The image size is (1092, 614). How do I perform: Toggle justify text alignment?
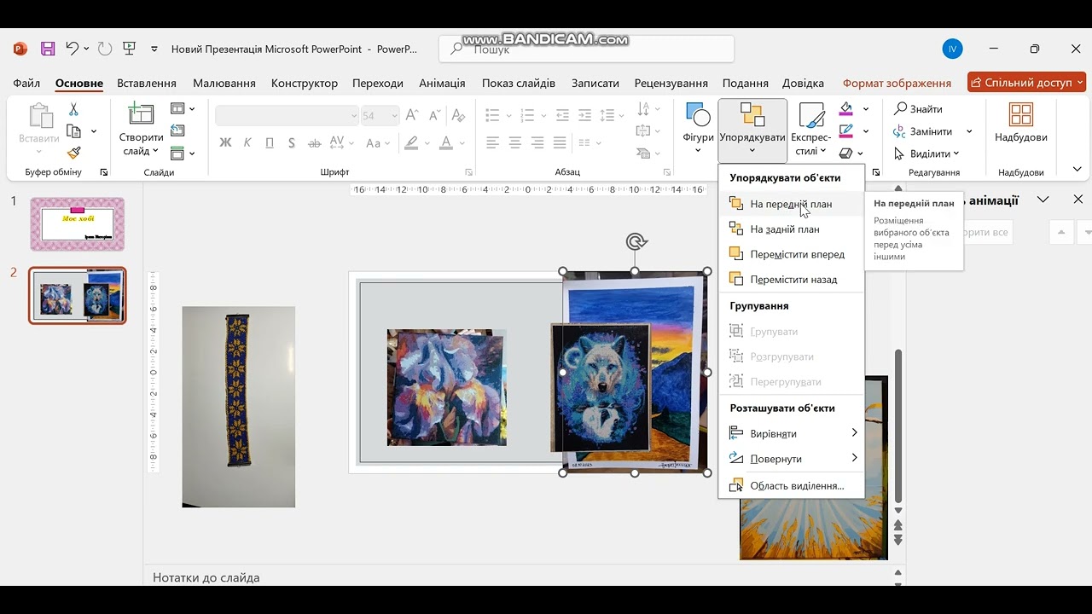(560, 142)
